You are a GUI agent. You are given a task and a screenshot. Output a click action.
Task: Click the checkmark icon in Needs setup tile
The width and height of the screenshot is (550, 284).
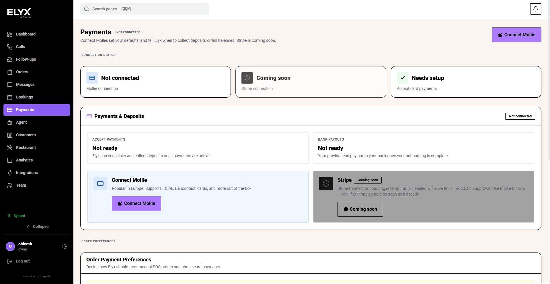403,78
